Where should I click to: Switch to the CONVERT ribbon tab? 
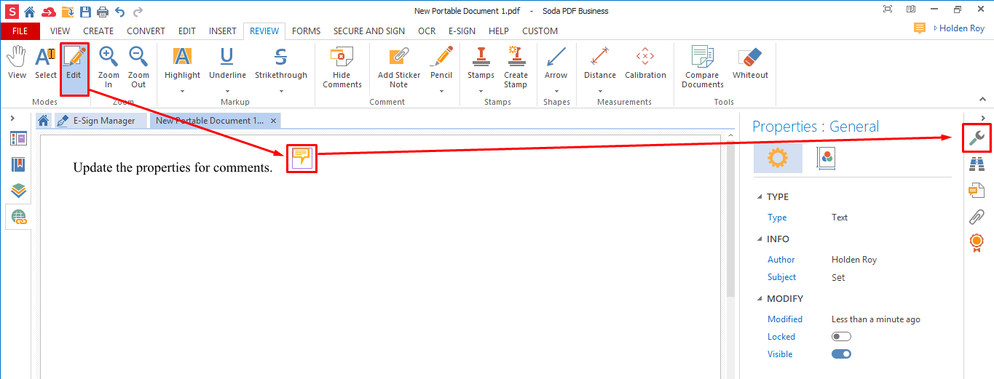pos(146,31)
